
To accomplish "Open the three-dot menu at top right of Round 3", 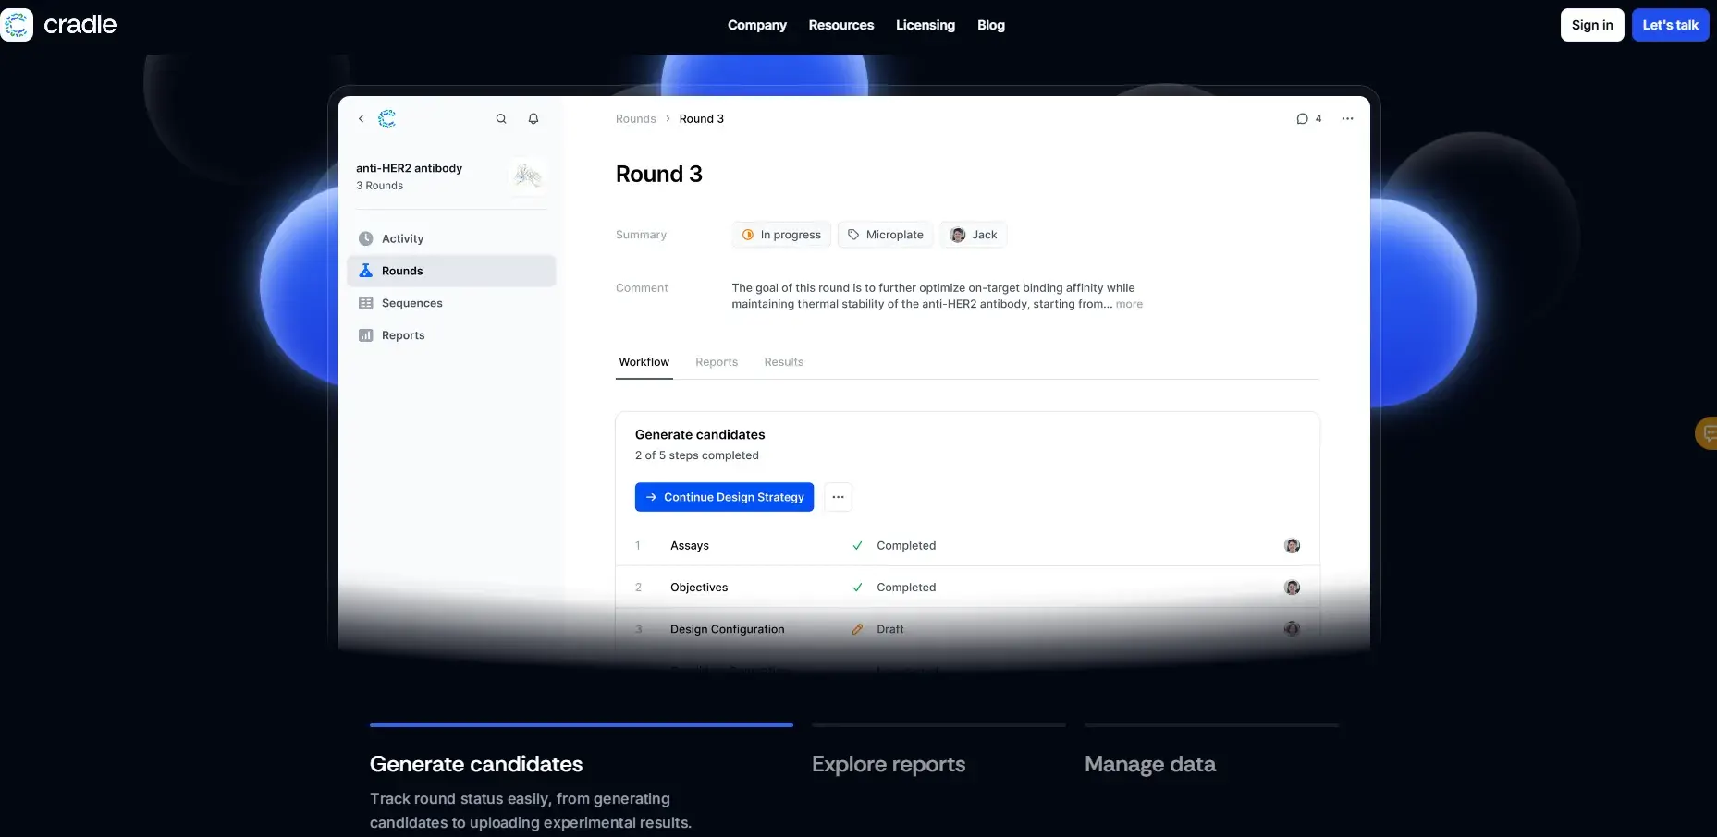I will pyautogui.click(x=1347, y=119).
